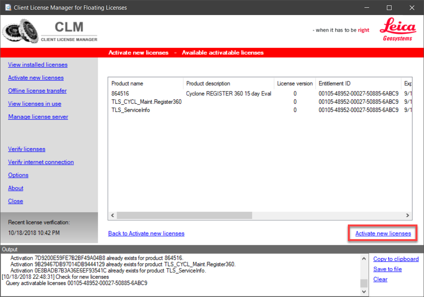Check Verify internet connection
Image resolution: width=424 pixels, height=297 pixels.
point(41,162)
